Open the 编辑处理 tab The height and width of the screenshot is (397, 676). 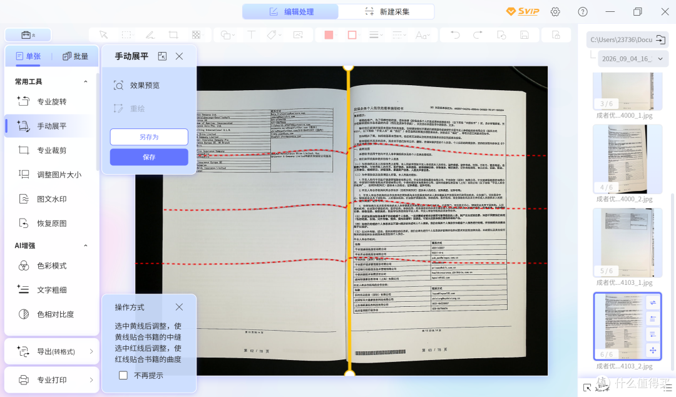click(x=290, y=12)
